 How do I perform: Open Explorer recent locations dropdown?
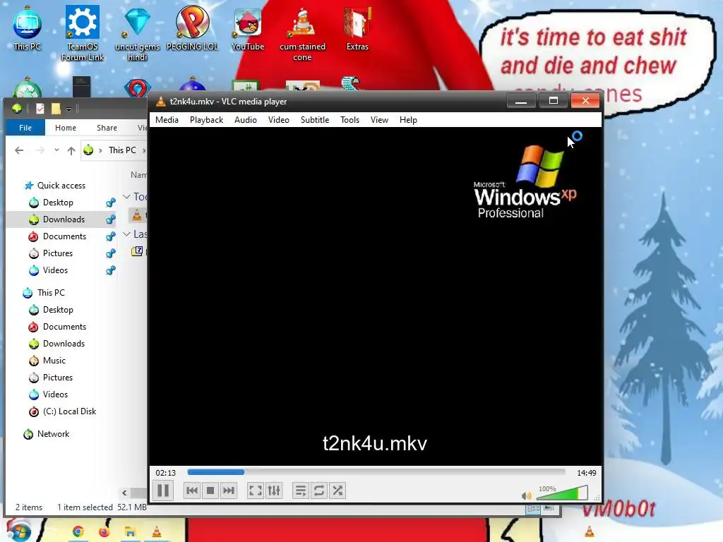[x=56, y=150]
